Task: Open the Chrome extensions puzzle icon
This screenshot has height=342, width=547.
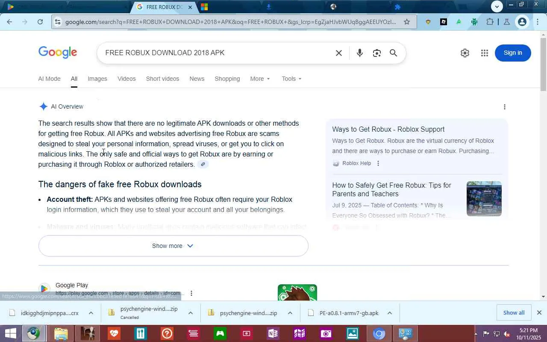Action: [x=490, y=22]
